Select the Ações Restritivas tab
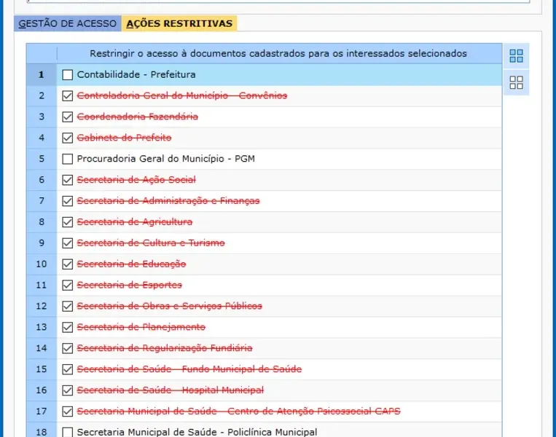The height and width of the screenshot is (437, 556). pos(179,23)
